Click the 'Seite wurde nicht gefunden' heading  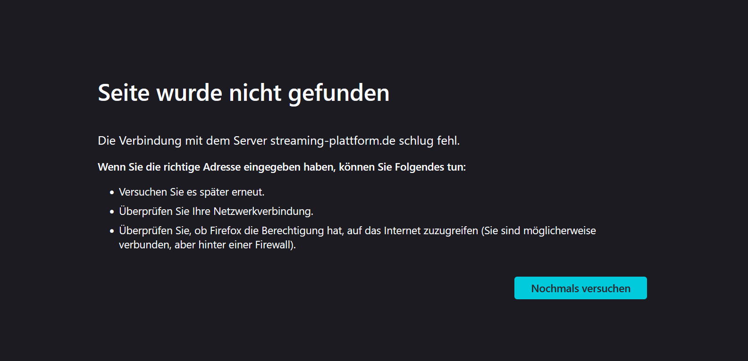(243, 93)
